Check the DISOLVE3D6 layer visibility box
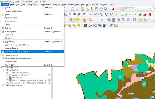Viewport: 155px width, 99px height. (7, 78)
